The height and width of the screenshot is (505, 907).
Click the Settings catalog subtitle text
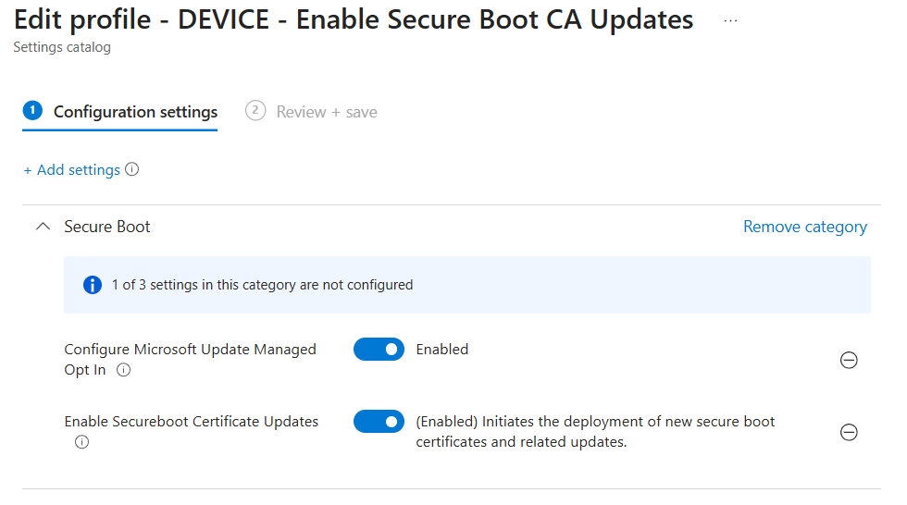point(62,47)
